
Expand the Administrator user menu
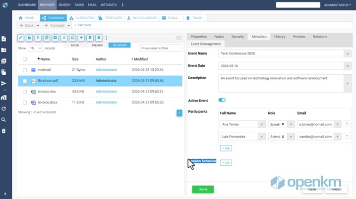pyautogui.click(x=337, y=5)
